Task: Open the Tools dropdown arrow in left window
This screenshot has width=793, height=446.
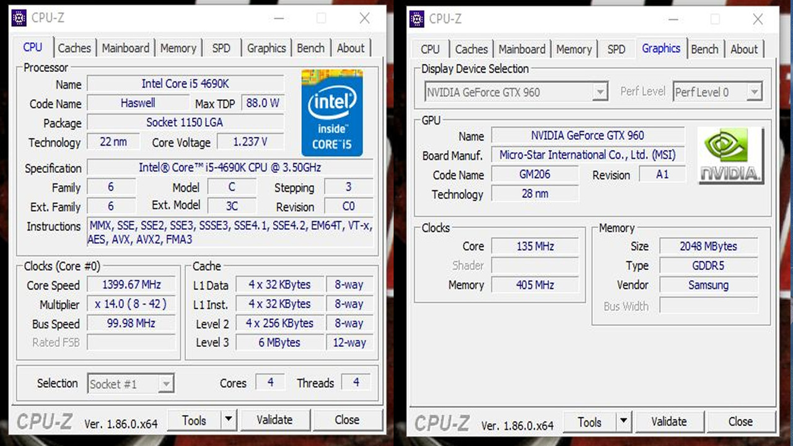Action: 229,419
